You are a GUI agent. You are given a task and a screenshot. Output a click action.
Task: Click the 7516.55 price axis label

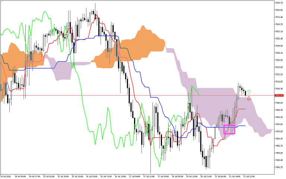(x=279, y=81)
